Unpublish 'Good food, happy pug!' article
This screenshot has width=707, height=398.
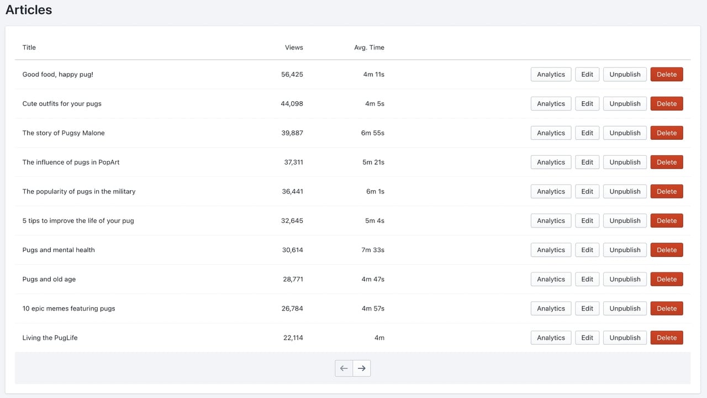click(625, 75)
